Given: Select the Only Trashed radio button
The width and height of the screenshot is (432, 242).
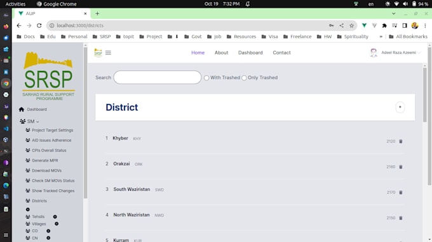Looking at the screenshot, I should pos(244,78).
